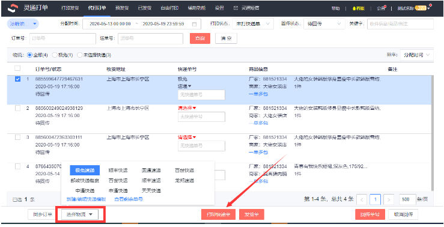Viewport: 444px width, 227px height.
Task: Open the 预发货 tab
Action: point(122,8)
